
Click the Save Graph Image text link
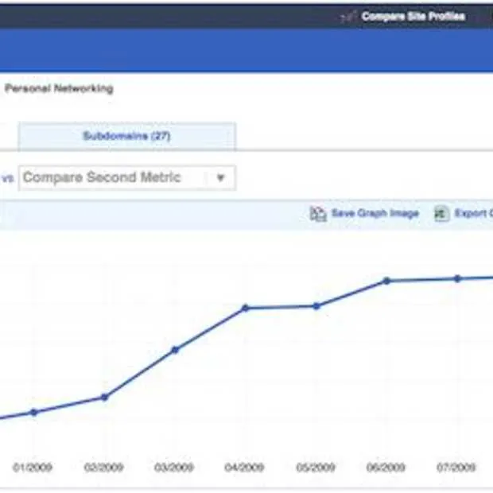click(x=375, y=214)
